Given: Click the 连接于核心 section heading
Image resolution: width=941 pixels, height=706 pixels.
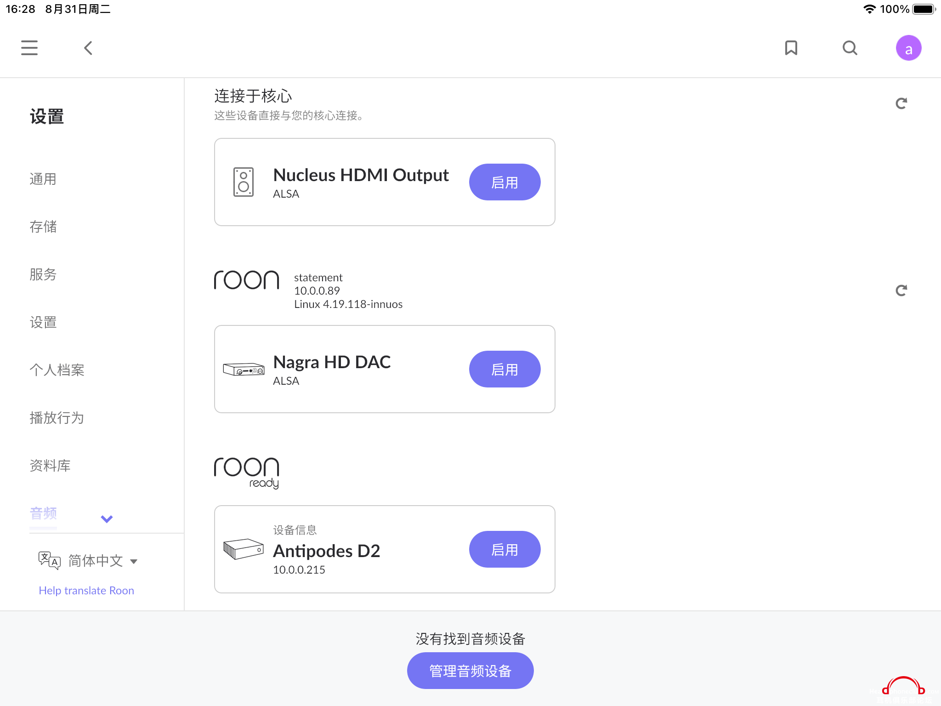Looking at the screenshot, I should tap(253, 96).
